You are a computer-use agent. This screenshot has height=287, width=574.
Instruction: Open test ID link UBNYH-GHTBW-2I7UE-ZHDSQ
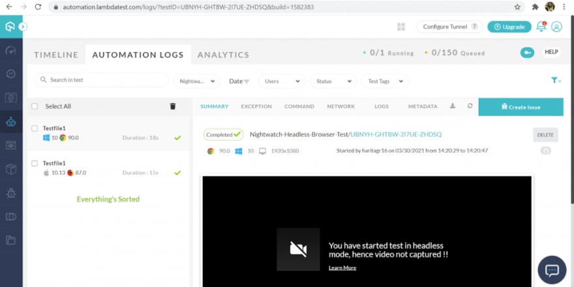click(396, 134)
